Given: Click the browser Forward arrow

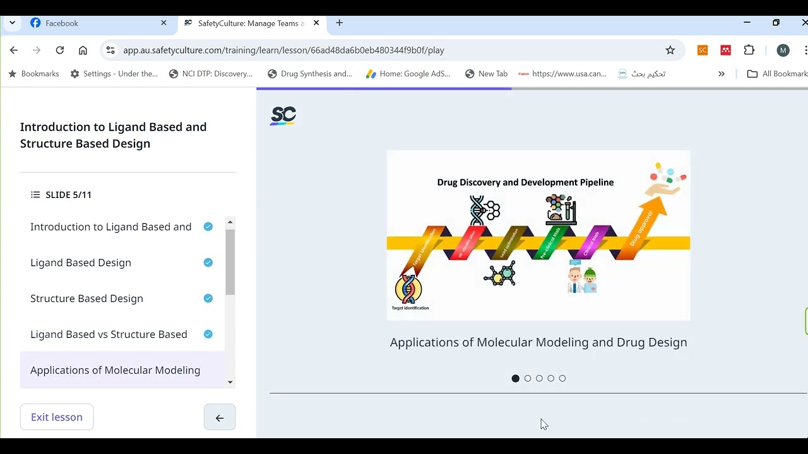Looking at the screenshot, I should click(x=37, y=50).
